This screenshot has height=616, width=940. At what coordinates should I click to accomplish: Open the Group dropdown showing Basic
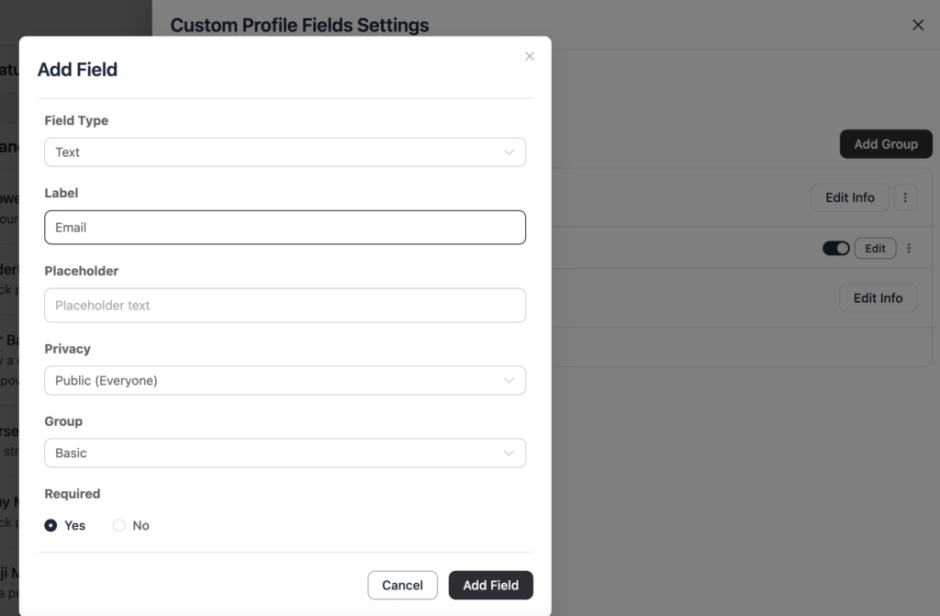tap(285, 453)
